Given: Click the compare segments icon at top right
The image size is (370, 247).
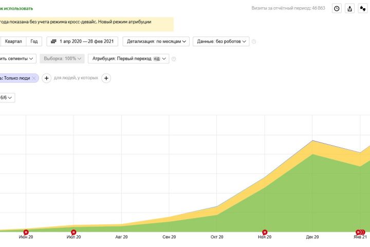Looking at the screenshot, I should (x=363, y=8).
